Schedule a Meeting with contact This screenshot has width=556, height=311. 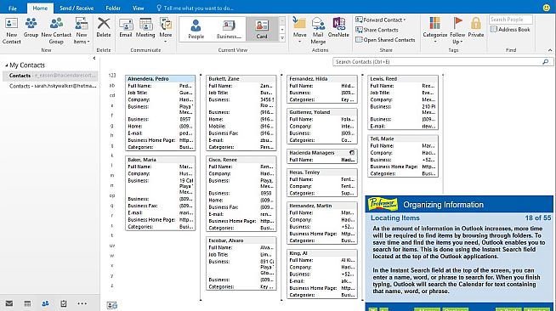pyautogui.click(x=145, y=28)
